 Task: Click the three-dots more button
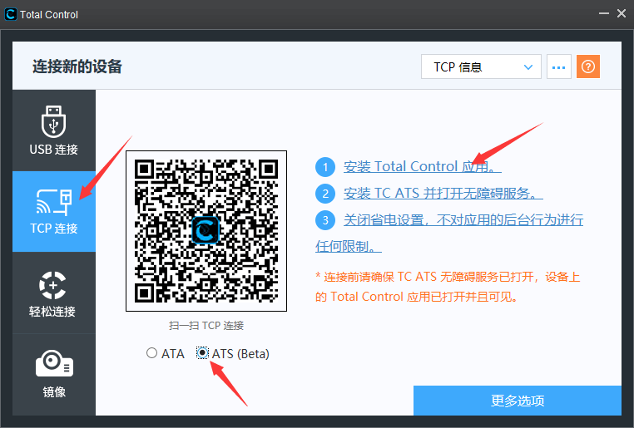[x=559, y=66]
